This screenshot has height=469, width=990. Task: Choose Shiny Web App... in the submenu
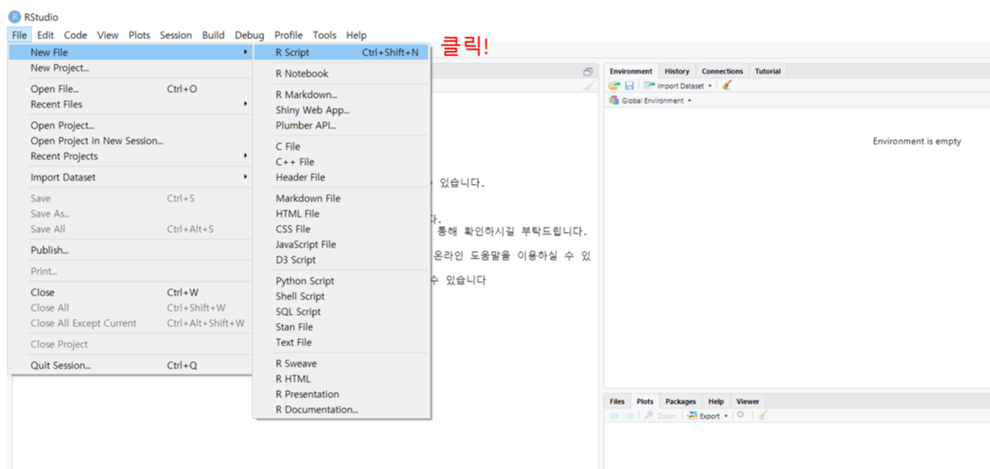(341, 110)
